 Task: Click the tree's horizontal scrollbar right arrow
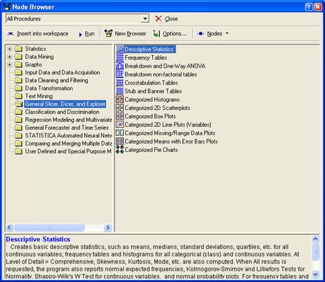(x=107, y=228)
